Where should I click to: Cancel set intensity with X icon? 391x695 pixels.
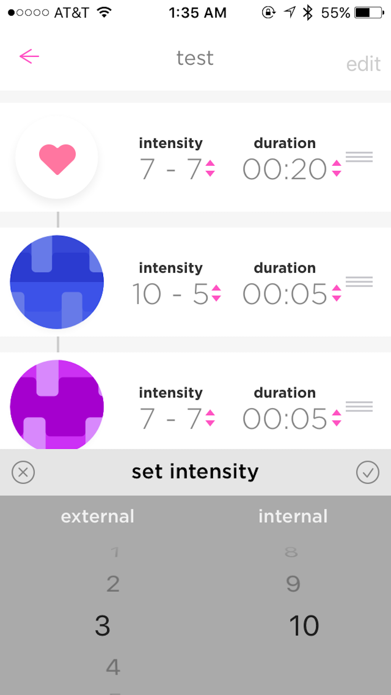(23, 472)
